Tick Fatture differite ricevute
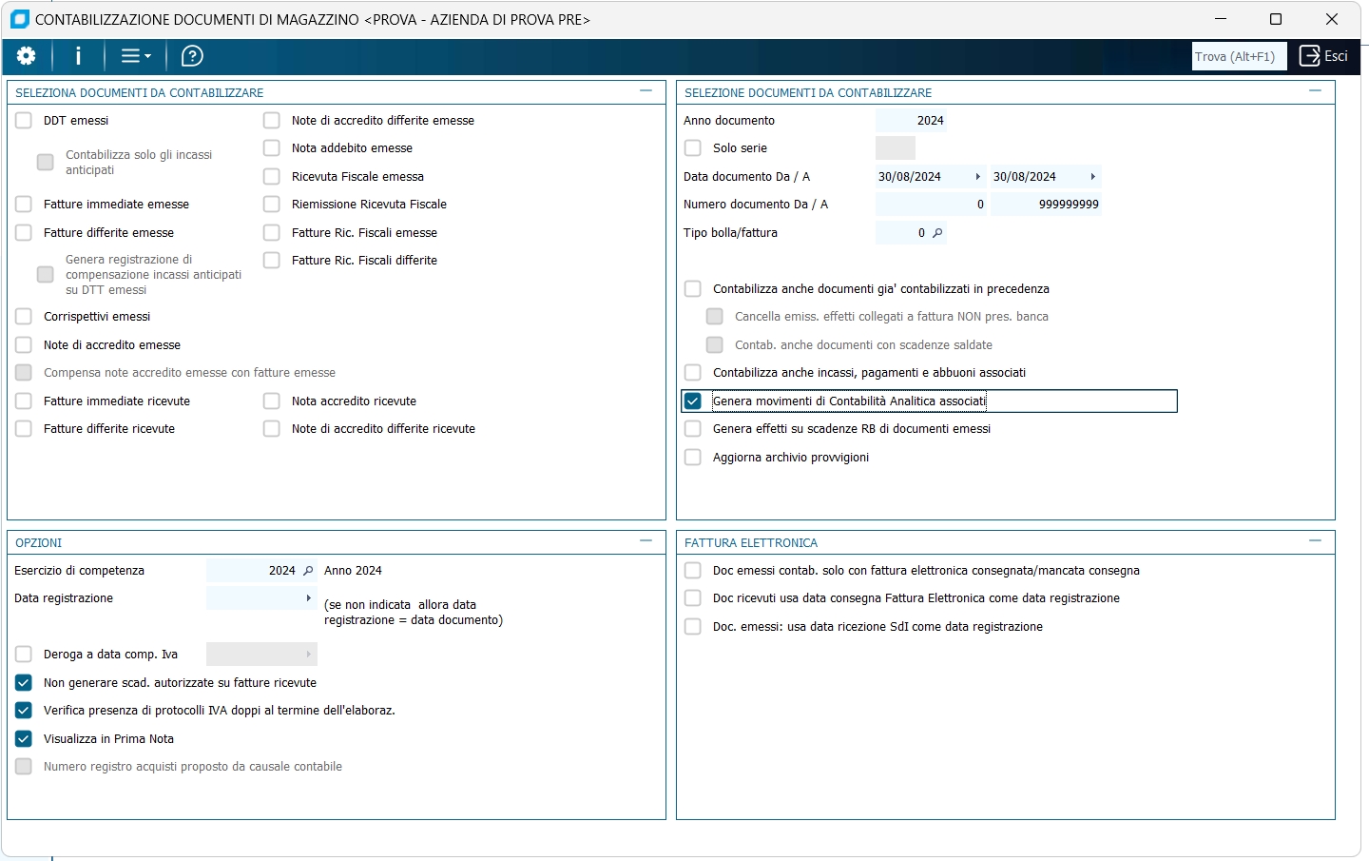Viewport: 1369px width, 861px height. click(24, 429)
